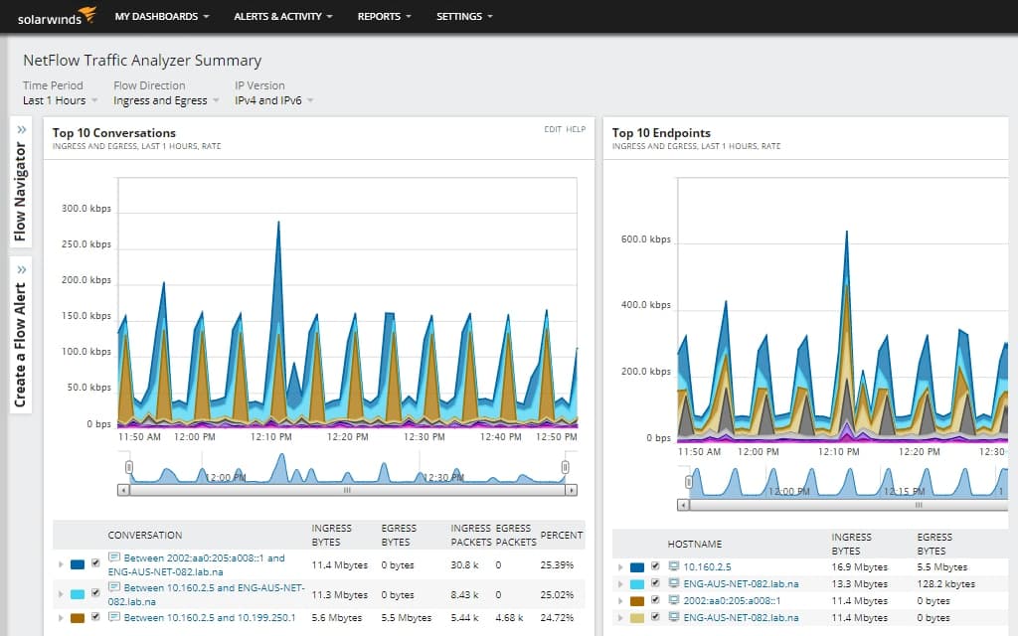
Task: Open the REPORTS menu
Action: 379,16
